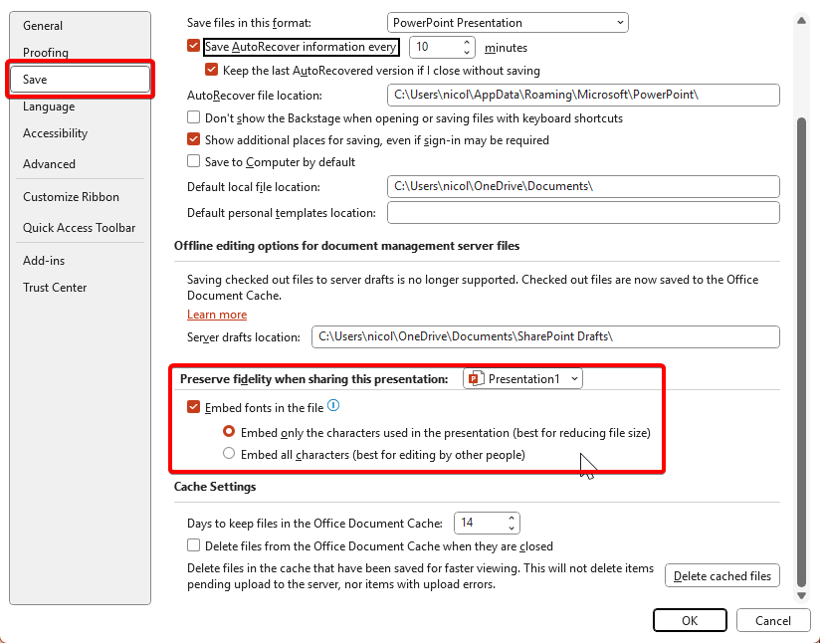Enable Don't show the Backstage checkbox
The height and width of the screenshot is (643, 820).
pos(193,117)
